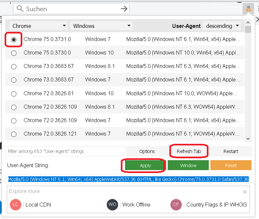
Task: Click the list scrollbar up arrow
Action: click(248, 23)
